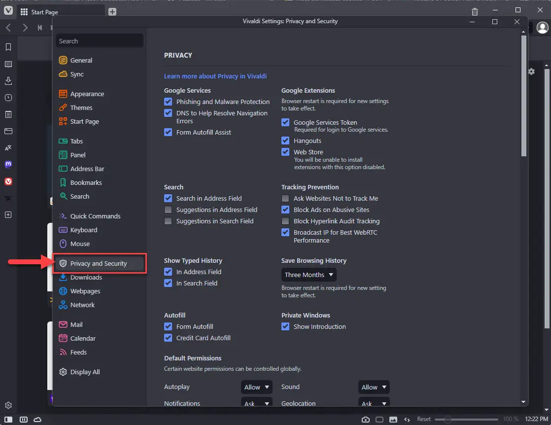The height and width of the screenshot is (425, 551).
Task: Uncheck Phishing and Malware Protection
Action: (168, 102)
